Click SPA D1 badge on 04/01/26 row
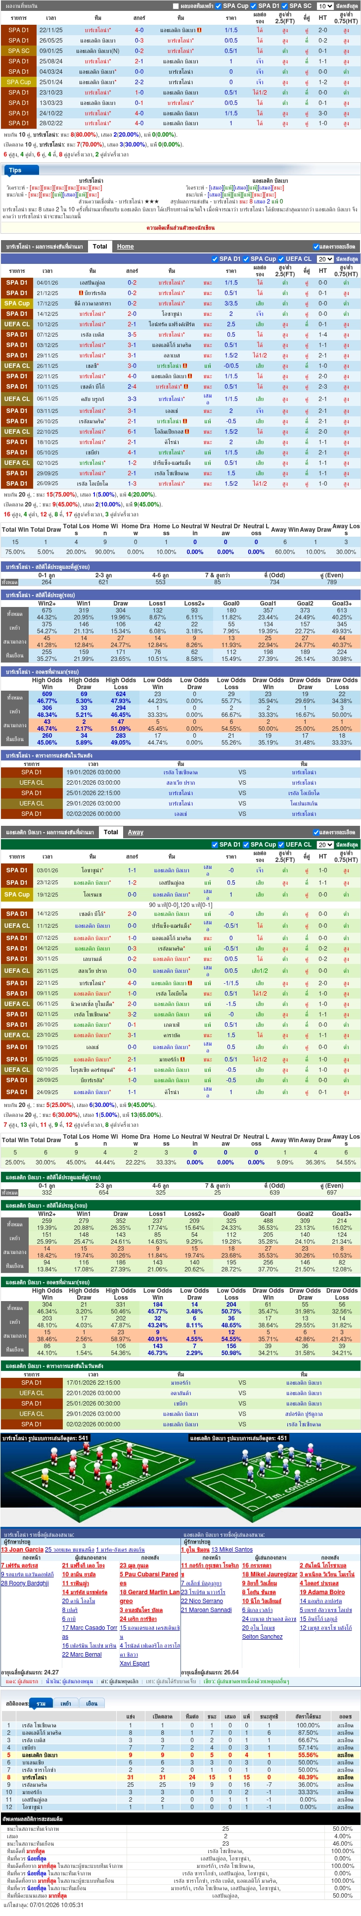 tap(16, 283)
